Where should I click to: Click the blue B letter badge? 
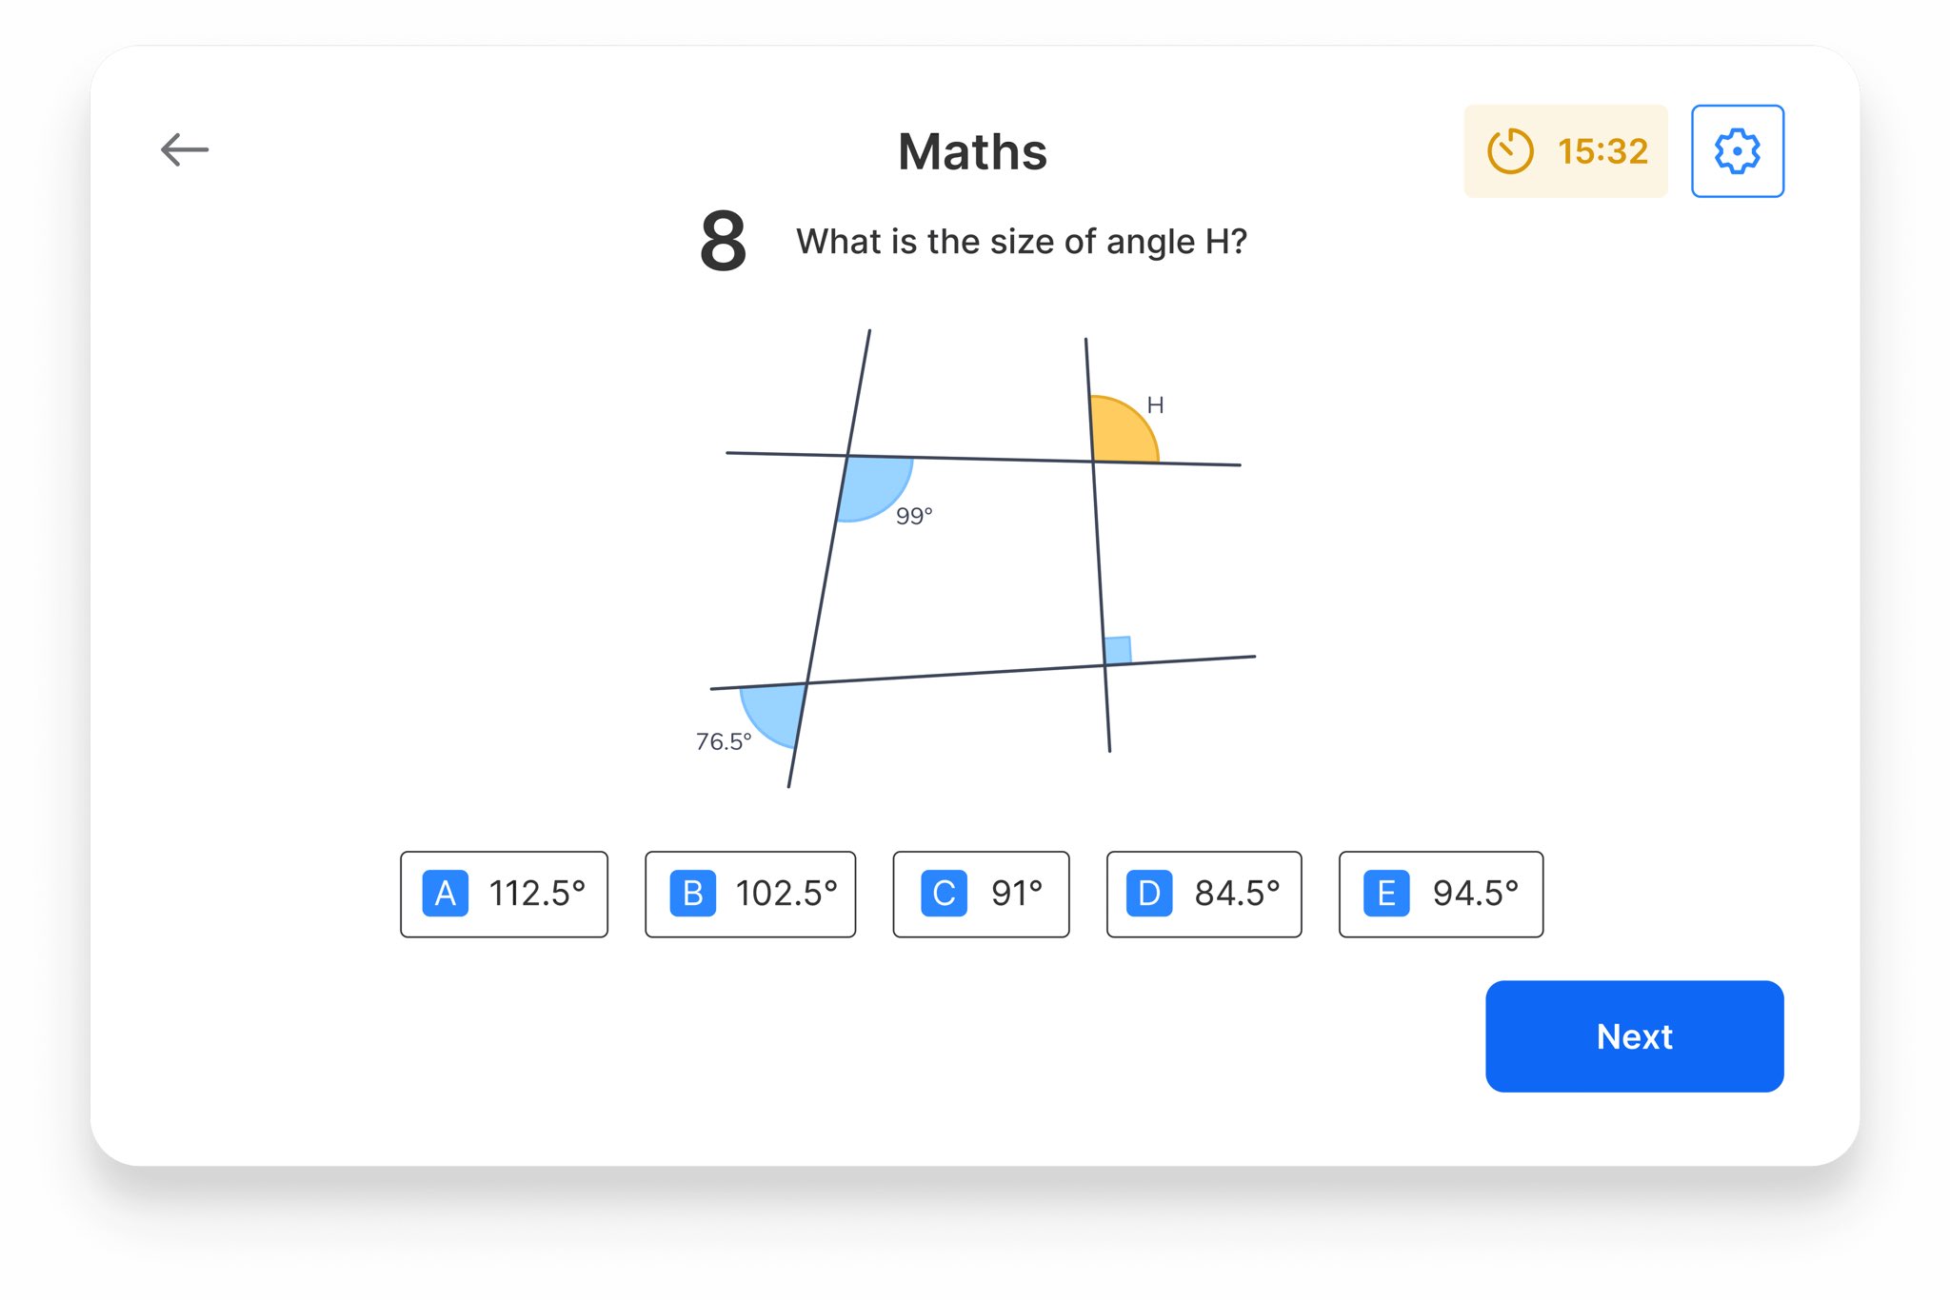point(692,894)
